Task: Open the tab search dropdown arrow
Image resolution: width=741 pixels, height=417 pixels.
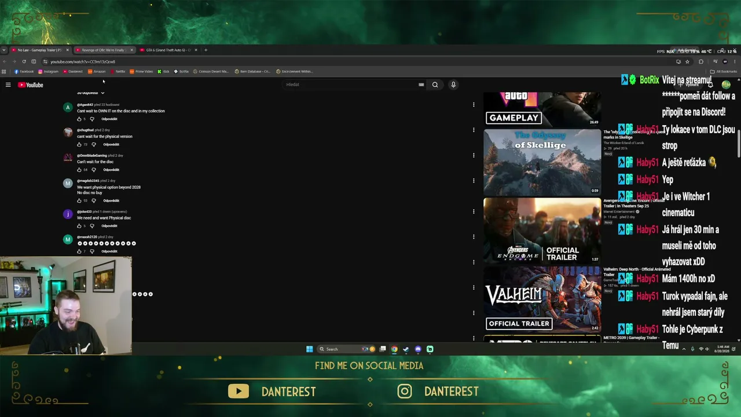Action: click(x=4, y=50)
